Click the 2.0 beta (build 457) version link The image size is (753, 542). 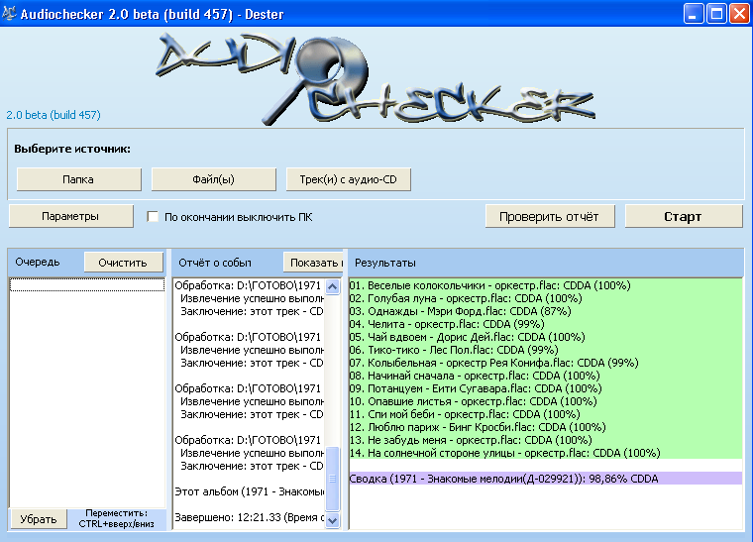(x=54, y=115)
